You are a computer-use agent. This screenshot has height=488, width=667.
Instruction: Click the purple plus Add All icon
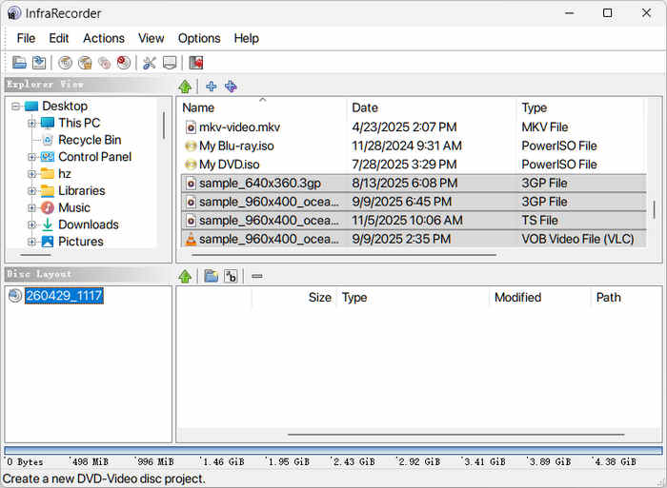[x=231, y=87]
